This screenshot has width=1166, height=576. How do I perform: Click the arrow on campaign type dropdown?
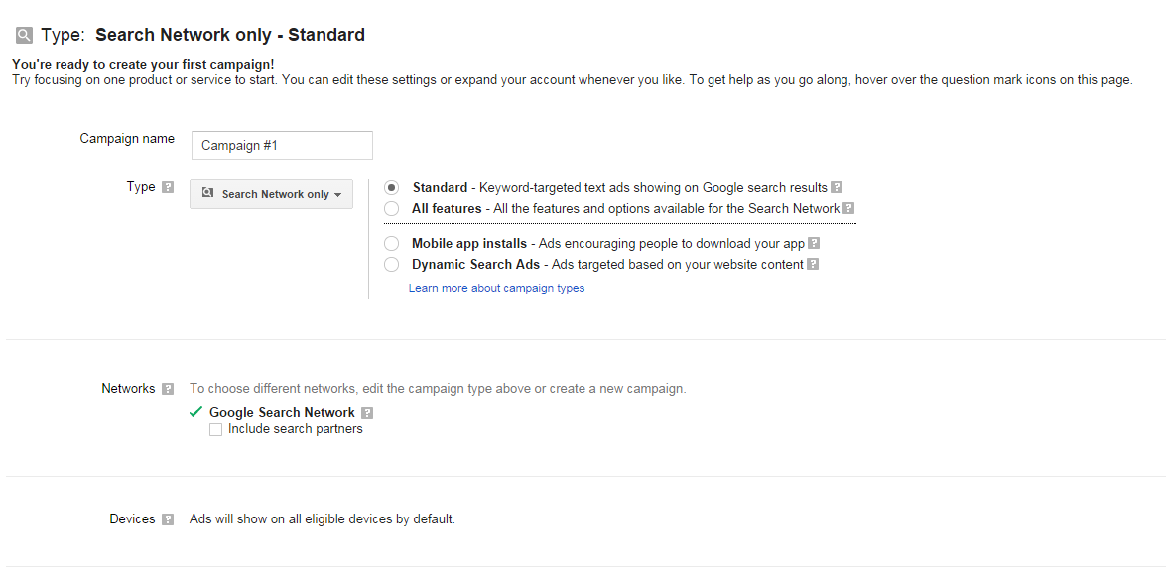337,194
